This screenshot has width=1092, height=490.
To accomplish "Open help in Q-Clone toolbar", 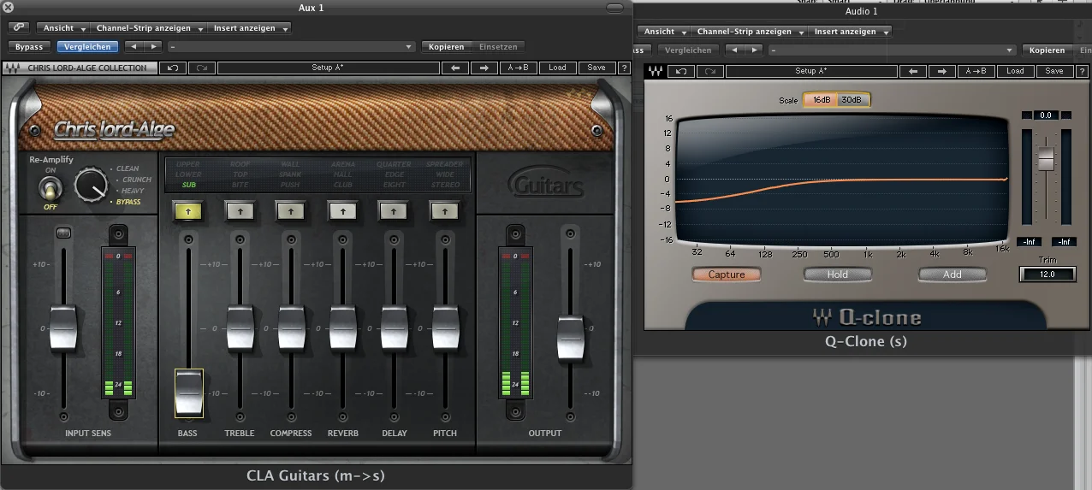I will (x=1081, y=71).
